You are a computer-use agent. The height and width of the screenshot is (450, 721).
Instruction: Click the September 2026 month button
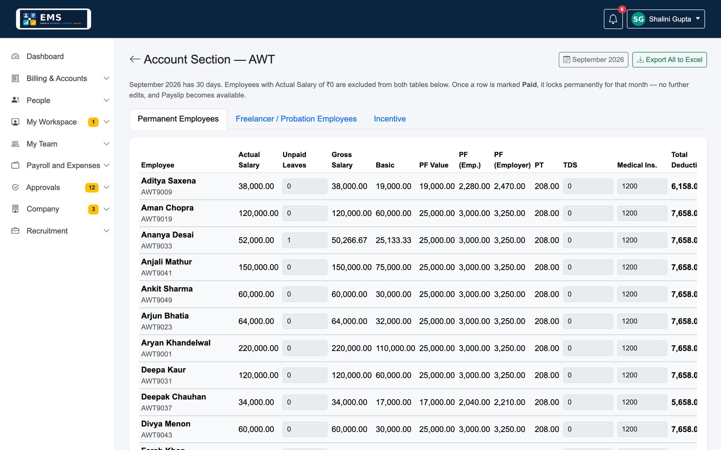pyautogui.click(x=593, y=60)
